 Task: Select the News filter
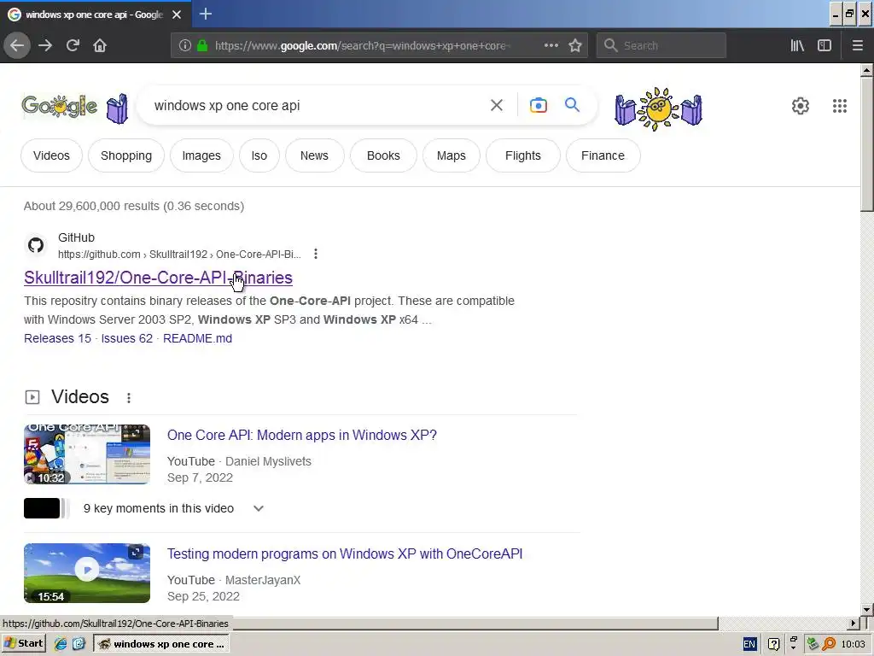coord(314,155)
